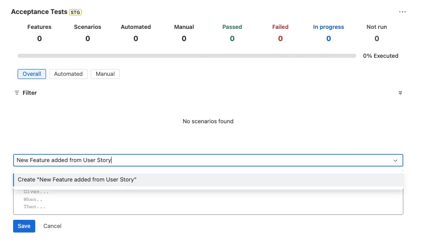
Task: Click the Scenarios count label
Action: 88,27
